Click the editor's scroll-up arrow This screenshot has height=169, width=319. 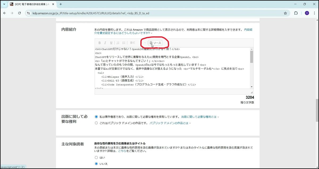(252, 49)
